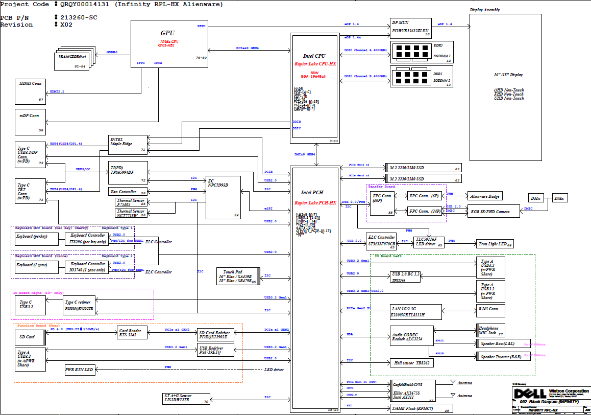Image resolution: width=591 pixels, height=415 pixels.
Task: Select the Card Reader RTS 5242 block
Action: (132, 332)
